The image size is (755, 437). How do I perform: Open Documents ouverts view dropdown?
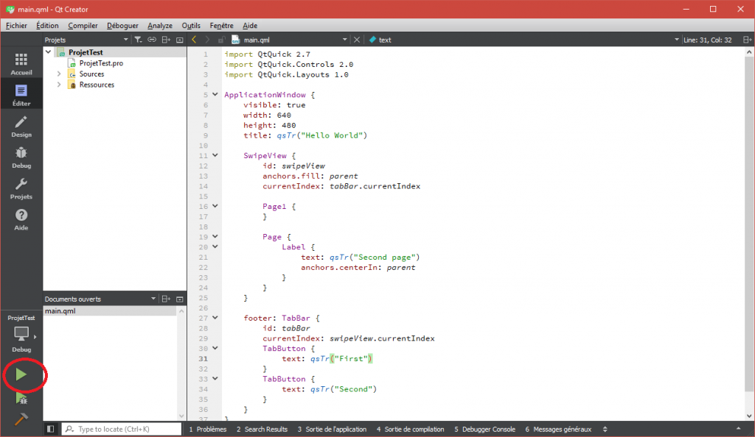[153, 299]
